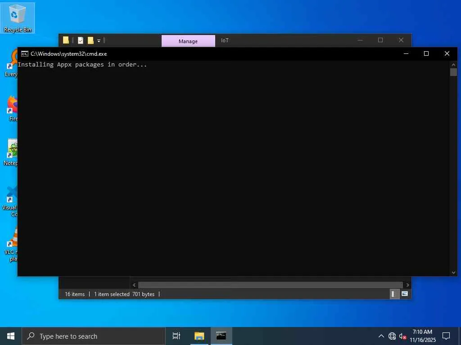Image resolution: width=461 pixels, height=345 pixels.
Task: Open the Customize Quick Access Toolbar dropdown
Action: tap(99, 41)
